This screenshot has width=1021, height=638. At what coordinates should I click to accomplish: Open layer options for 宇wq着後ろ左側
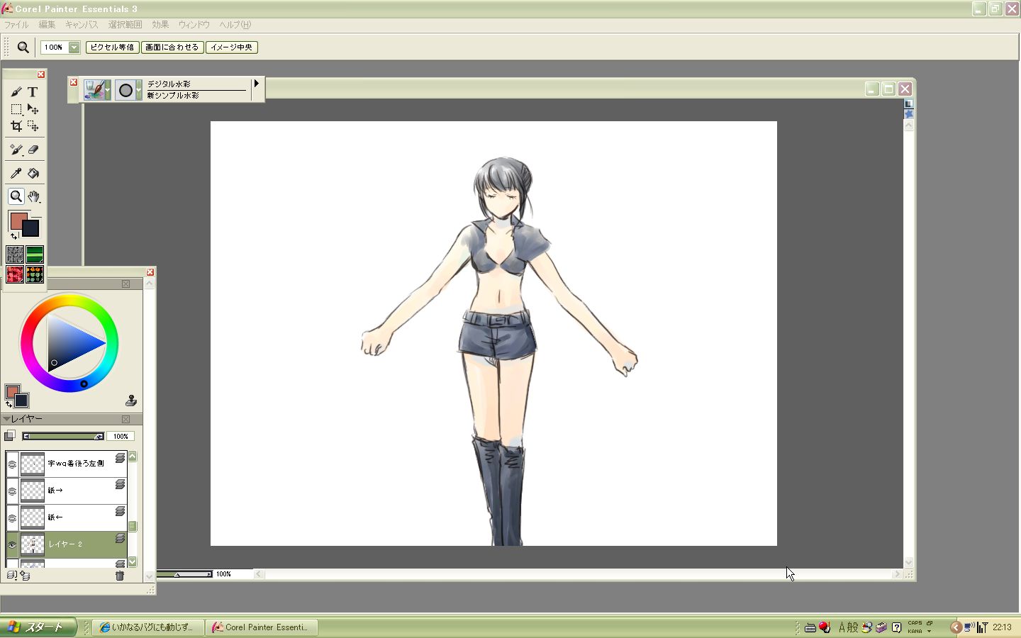(121, 458)
